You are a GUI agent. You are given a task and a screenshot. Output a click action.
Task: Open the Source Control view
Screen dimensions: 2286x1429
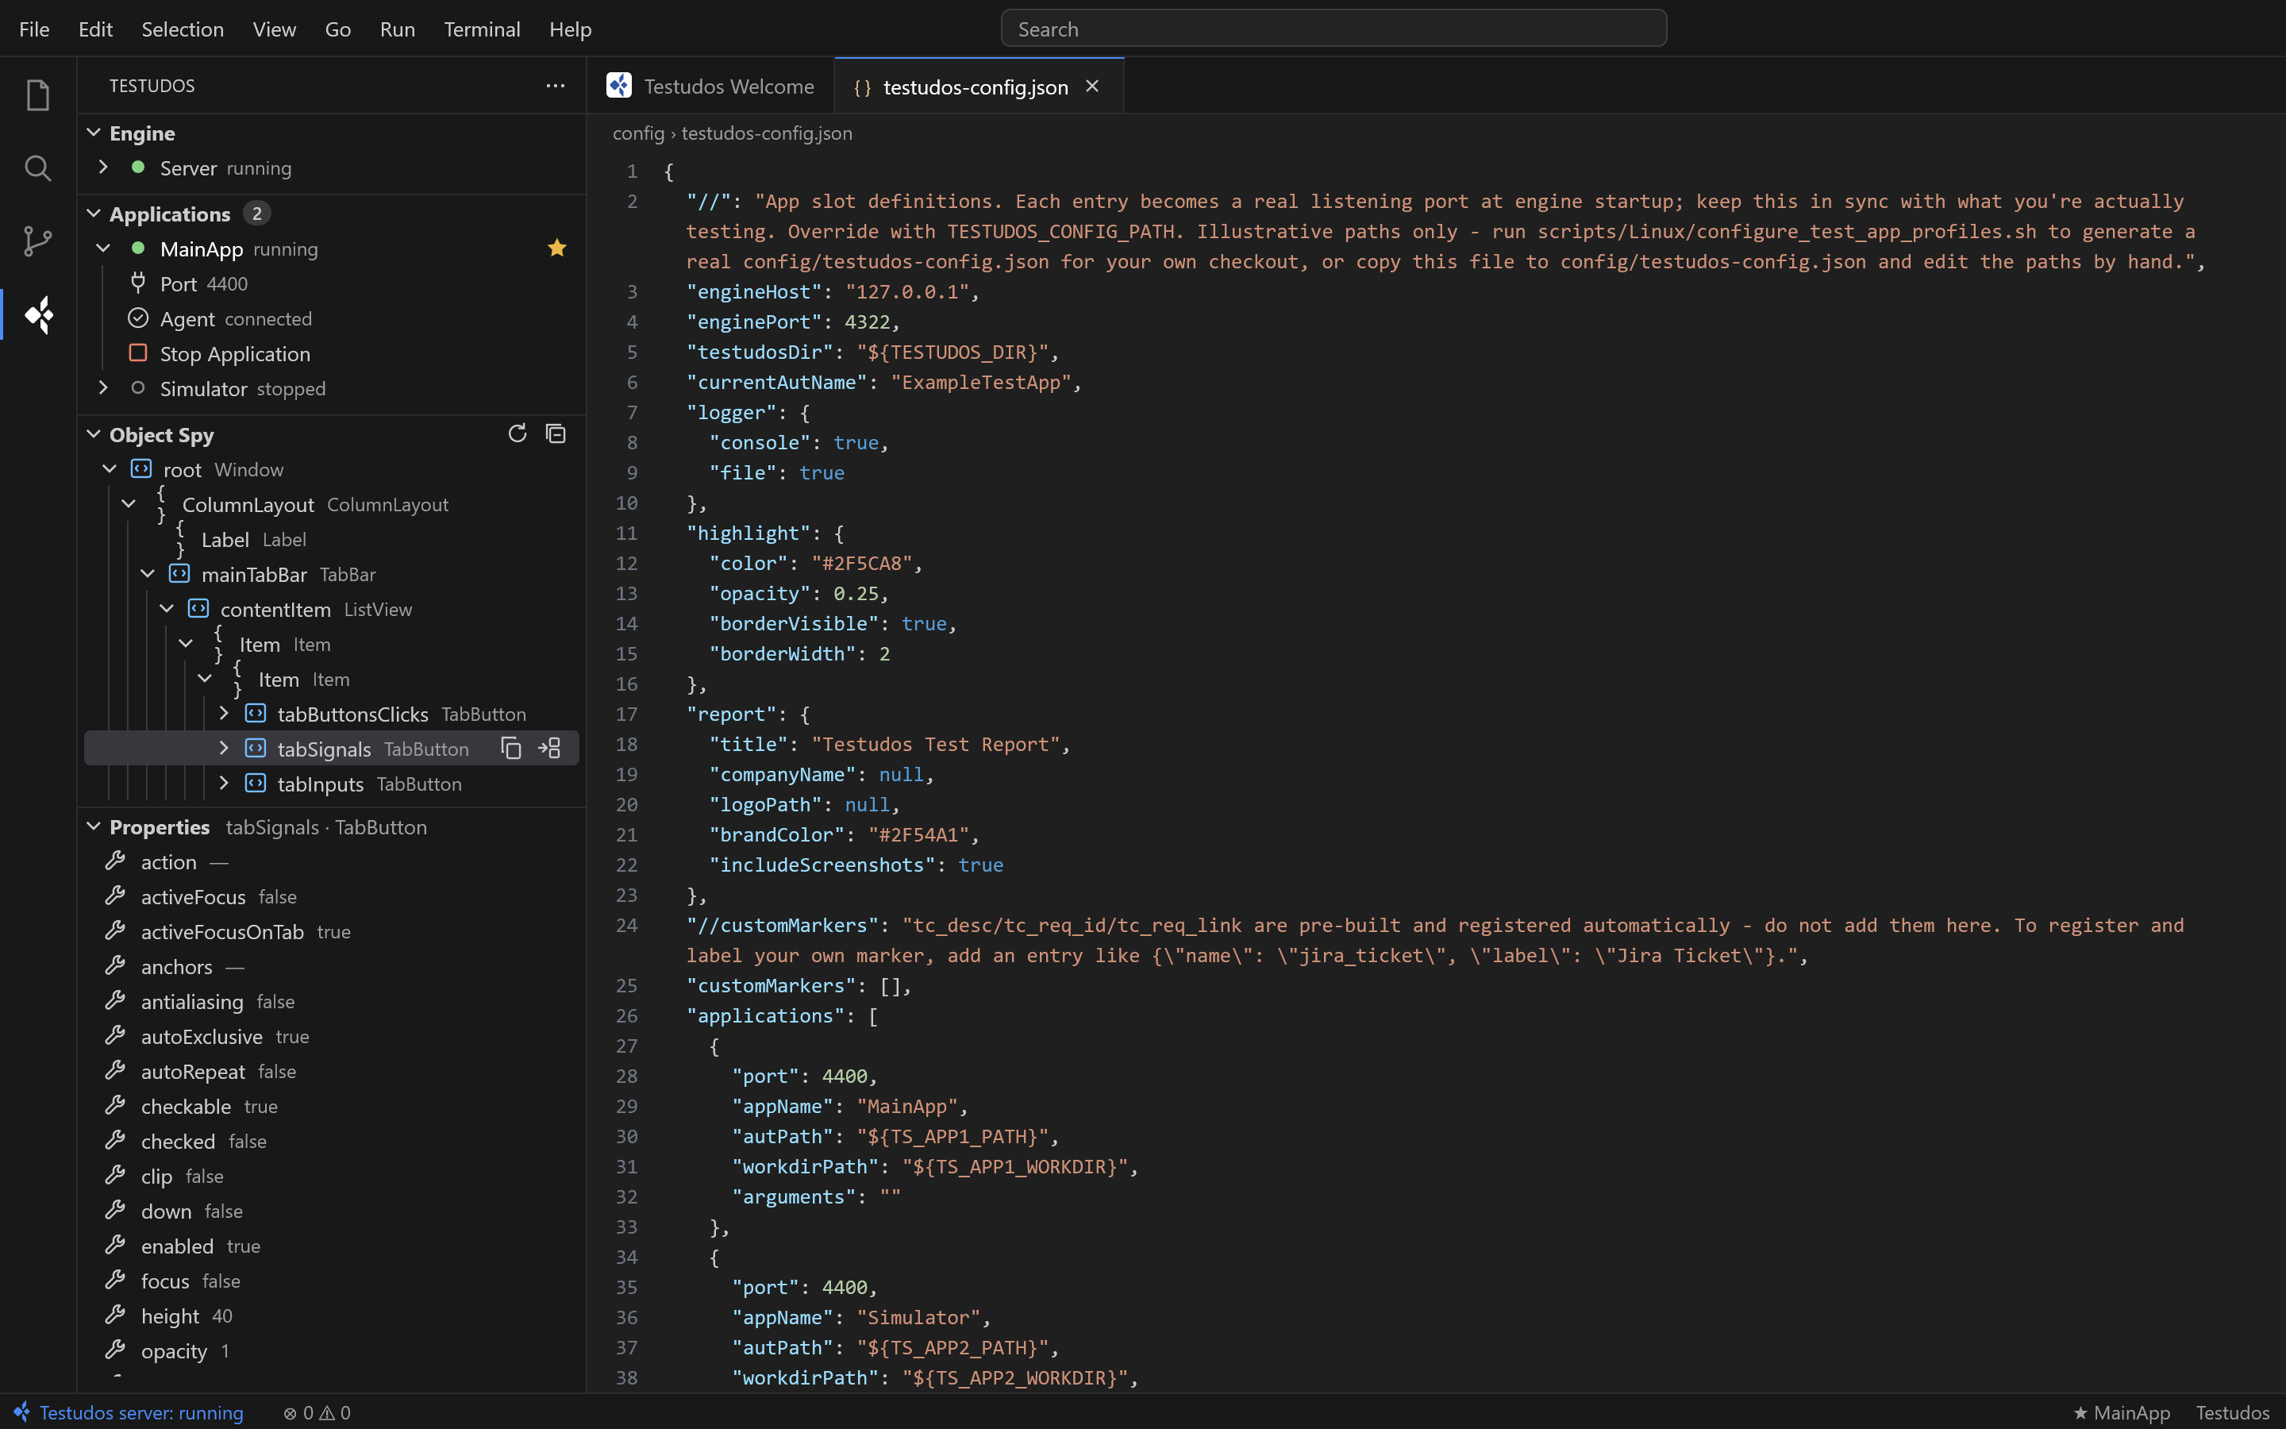pyautogui.click(x=38, y=241)
